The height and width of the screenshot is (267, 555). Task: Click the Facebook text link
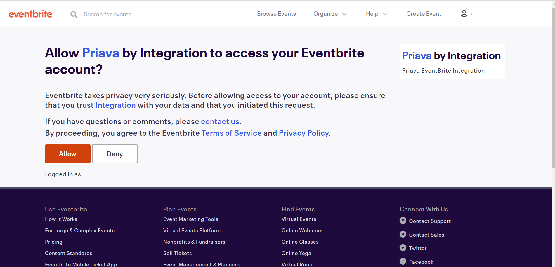(x=421, y=262)
